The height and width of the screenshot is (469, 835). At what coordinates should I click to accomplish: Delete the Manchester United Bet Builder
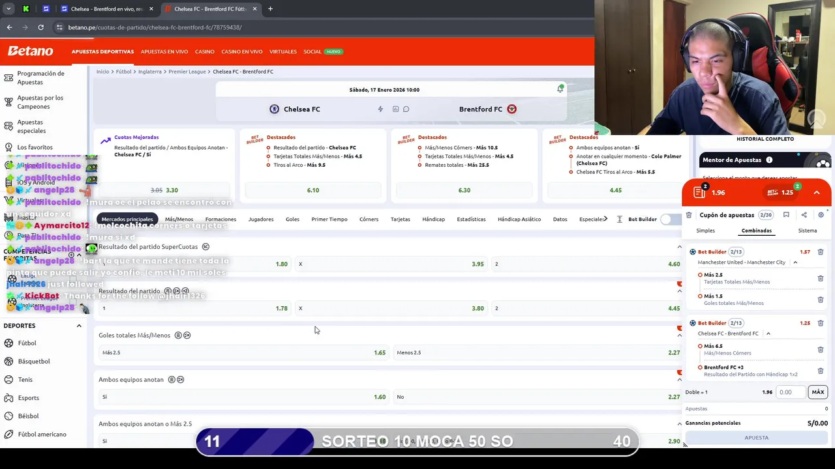point(821,251)
